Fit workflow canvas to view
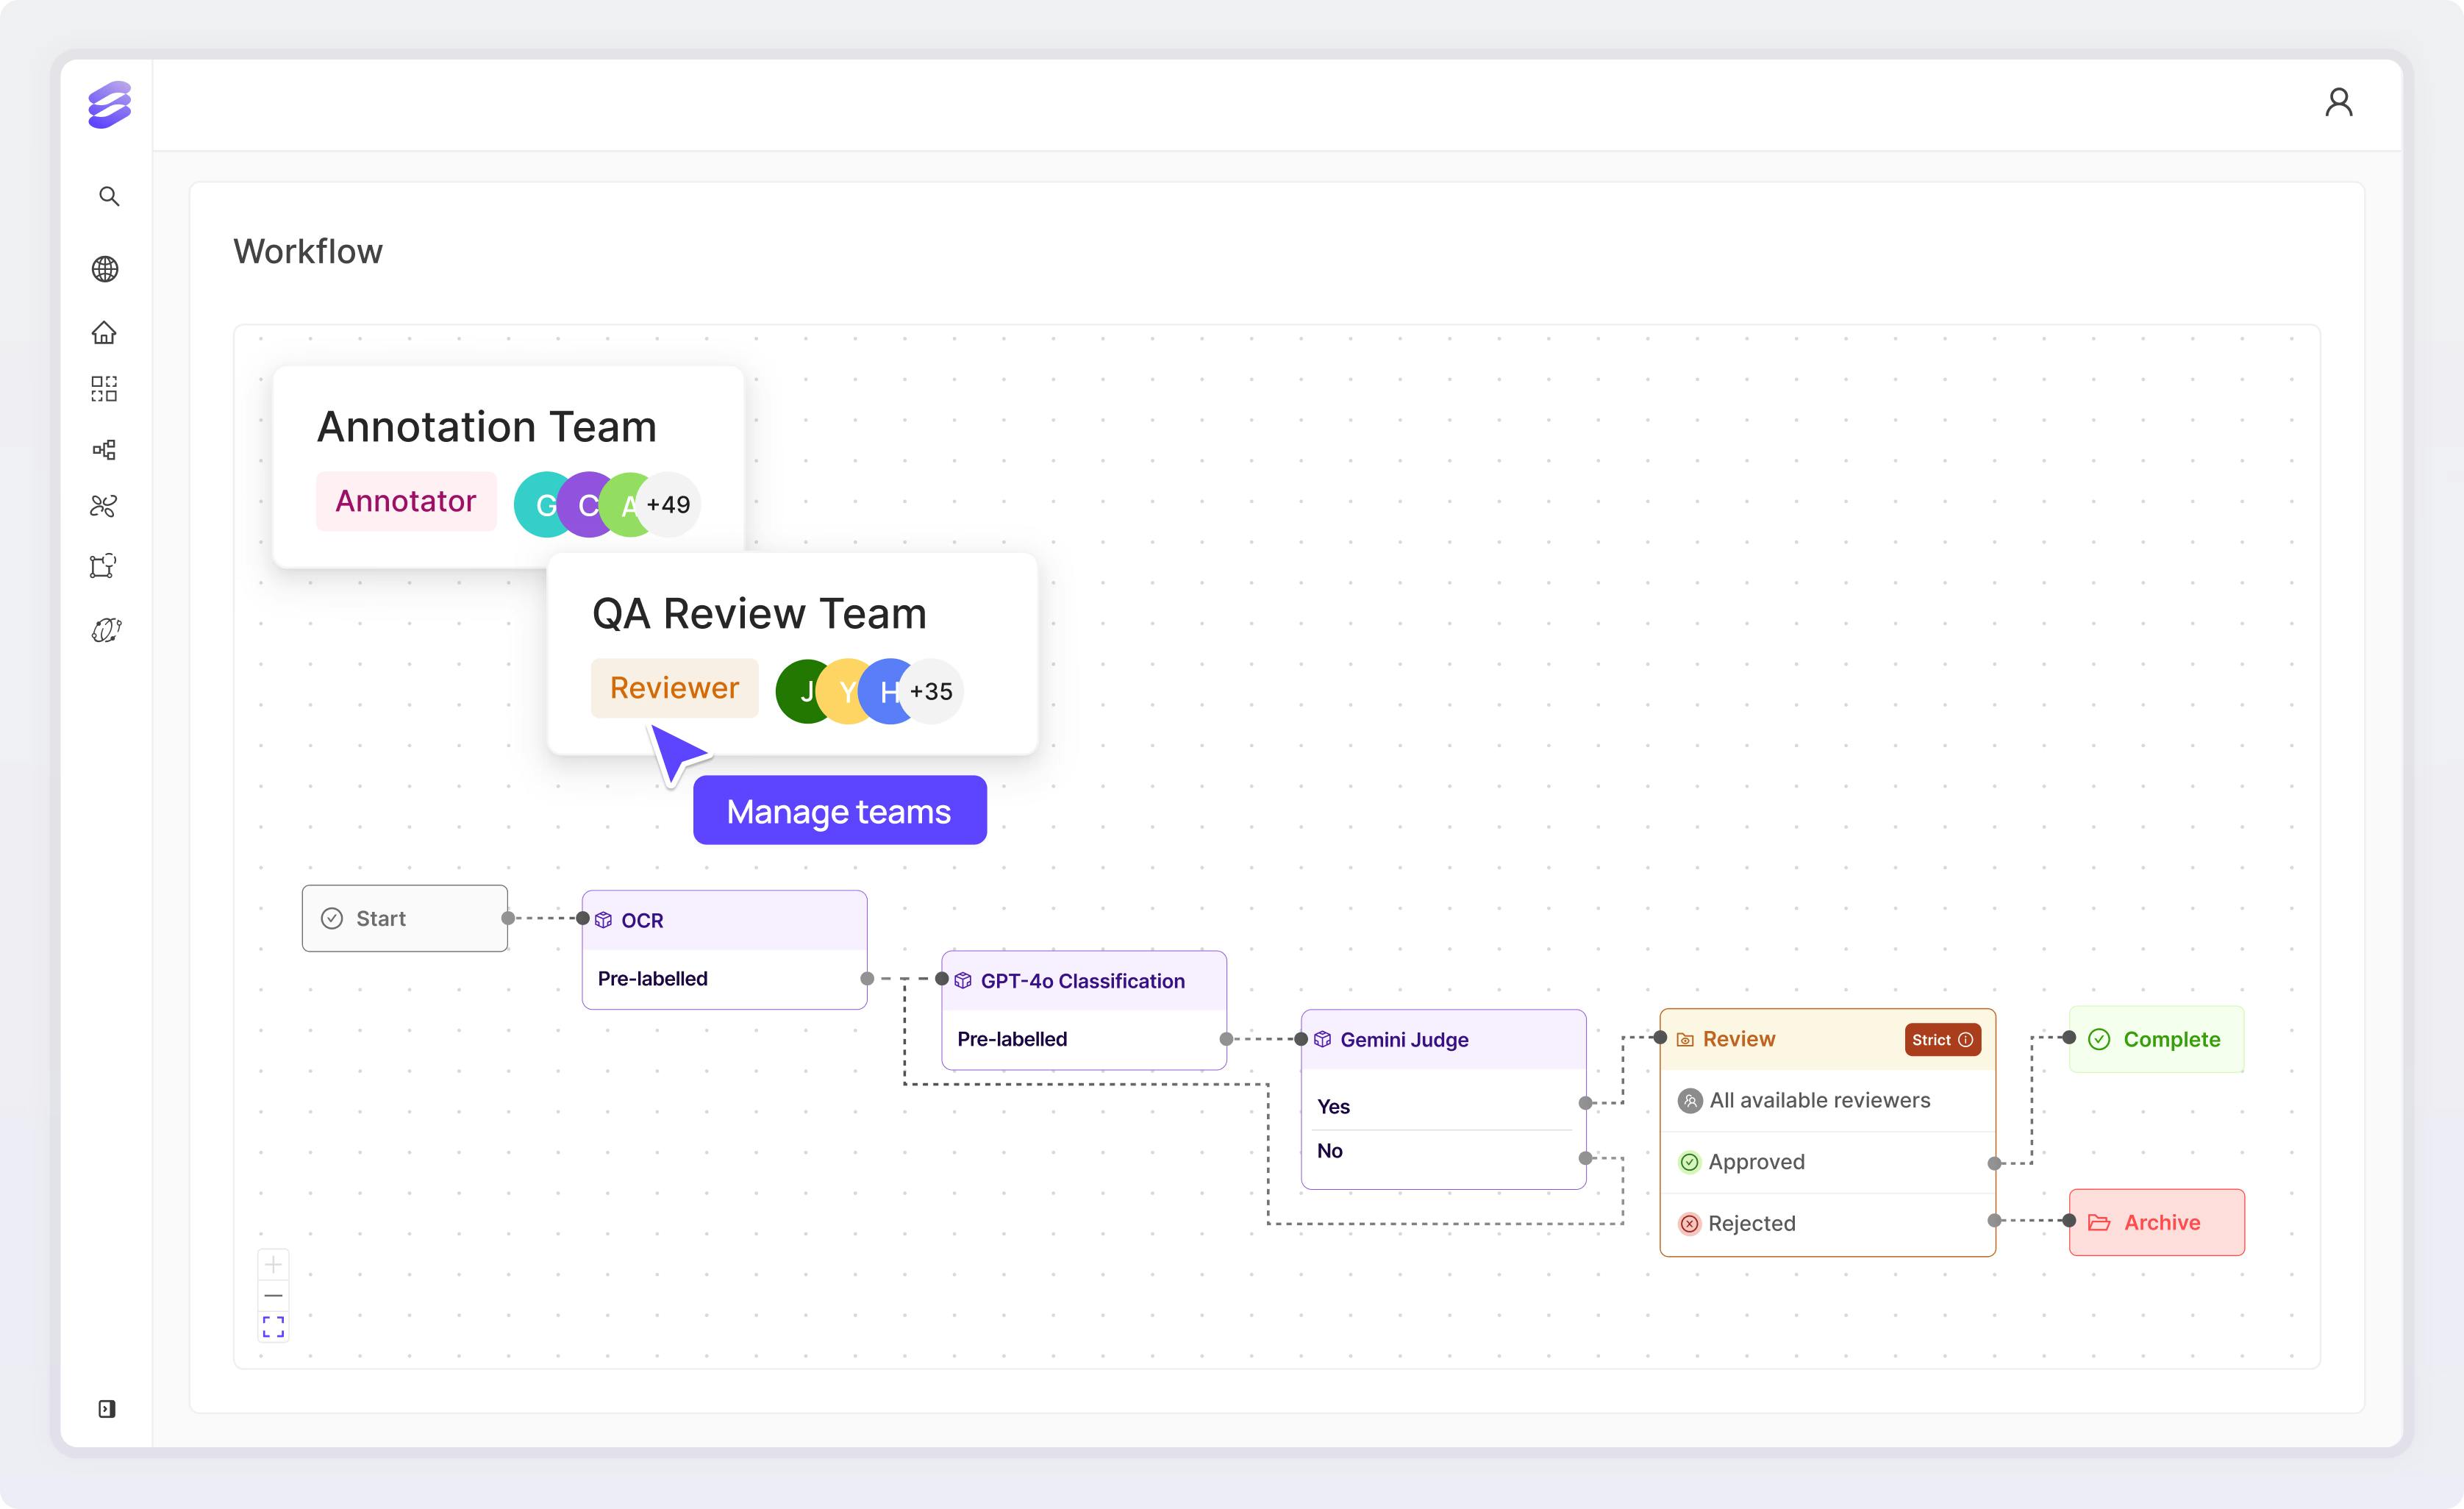 (x=273, y=1327)
